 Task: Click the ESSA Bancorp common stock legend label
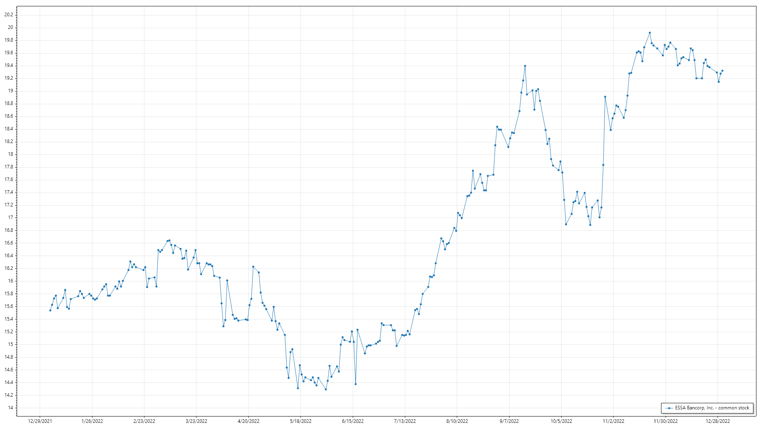(712, 408)
